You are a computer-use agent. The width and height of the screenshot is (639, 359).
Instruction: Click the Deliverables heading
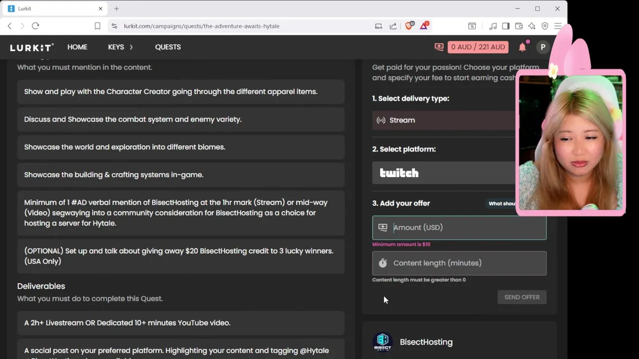41,286
